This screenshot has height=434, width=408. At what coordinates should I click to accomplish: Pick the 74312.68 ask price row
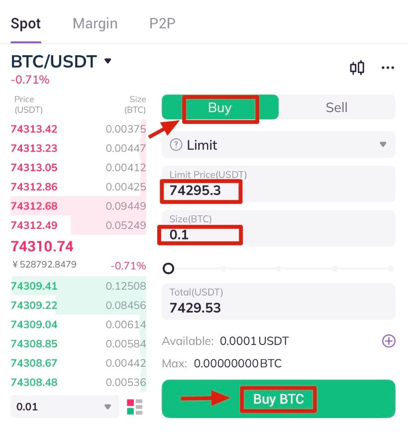coord(78,206)
